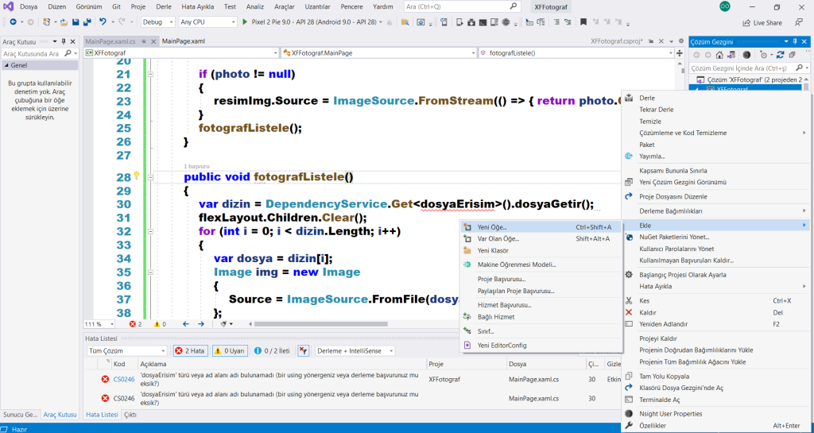Open the 'Any CPU' platform dropdown
The width and height of the screenshot is (814, 433).
(207, 22)
